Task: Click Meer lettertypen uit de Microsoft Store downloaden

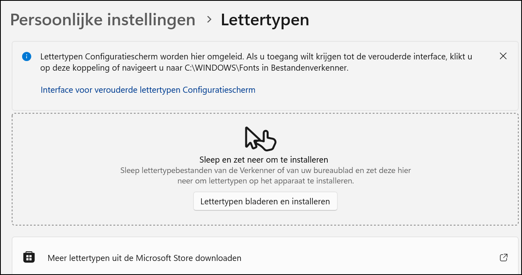Action: click(x=144, y=258)
